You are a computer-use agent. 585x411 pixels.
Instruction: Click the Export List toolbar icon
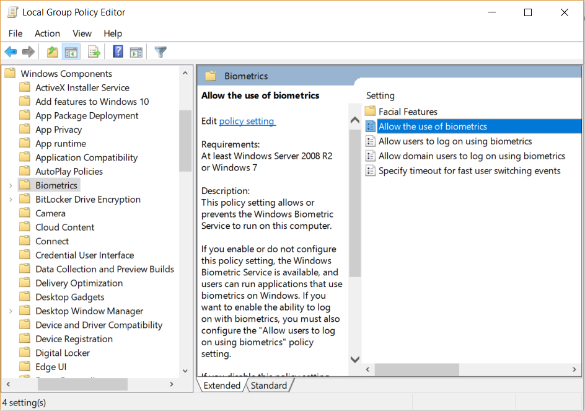pyautogui.click(x=94, y=52)
